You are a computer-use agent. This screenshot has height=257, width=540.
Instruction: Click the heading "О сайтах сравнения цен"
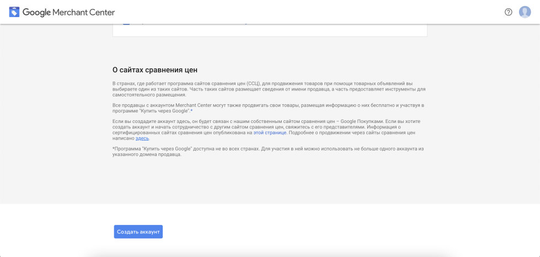tap(155, 70)
